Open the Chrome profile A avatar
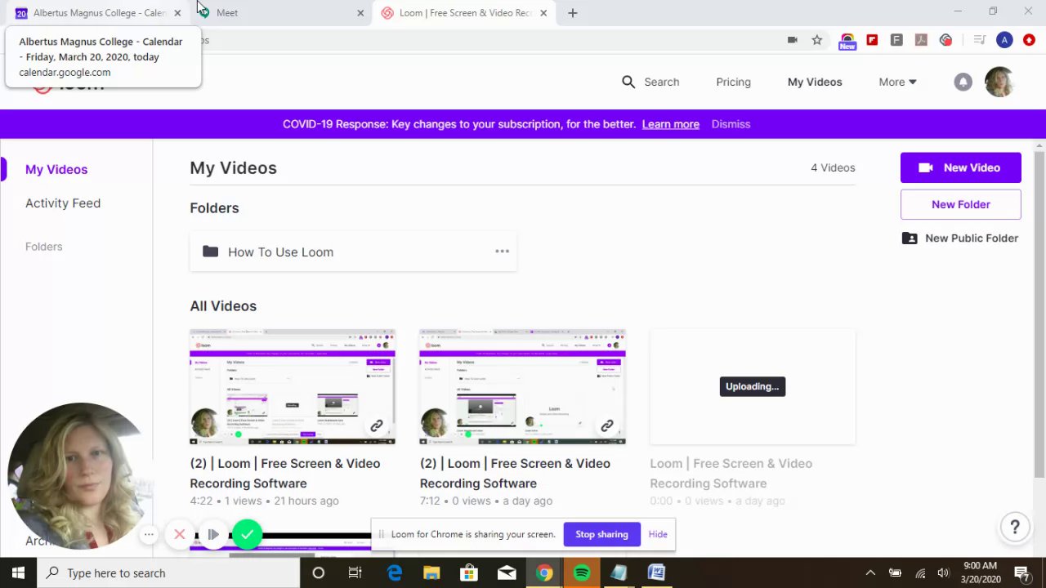 click(1004, 40)
